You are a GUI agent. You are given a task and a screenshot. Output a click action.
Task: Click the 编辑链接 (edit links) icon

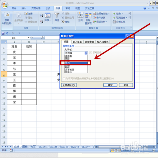pos(26,22)
